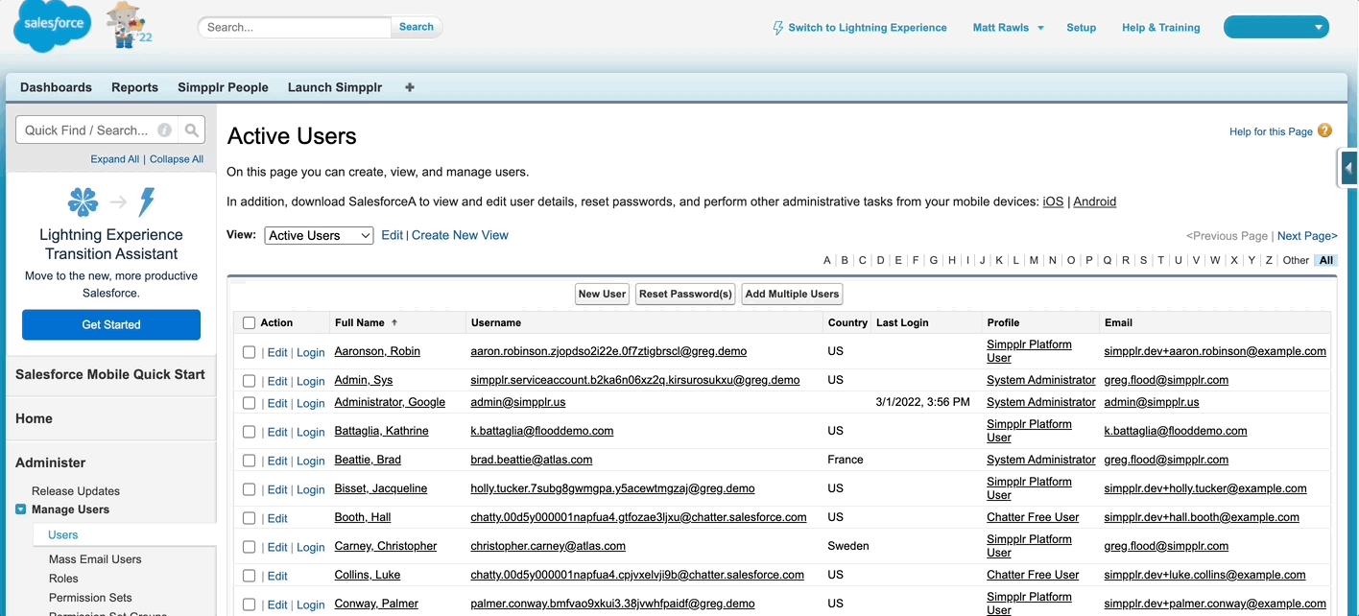Click the Salesforce cloud logo
Viewport: 1359px width, 616px height.
click(x=52, y=27)
